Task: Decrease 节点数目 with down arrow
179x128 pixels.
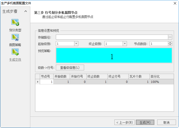Action: tap(170, 45)
